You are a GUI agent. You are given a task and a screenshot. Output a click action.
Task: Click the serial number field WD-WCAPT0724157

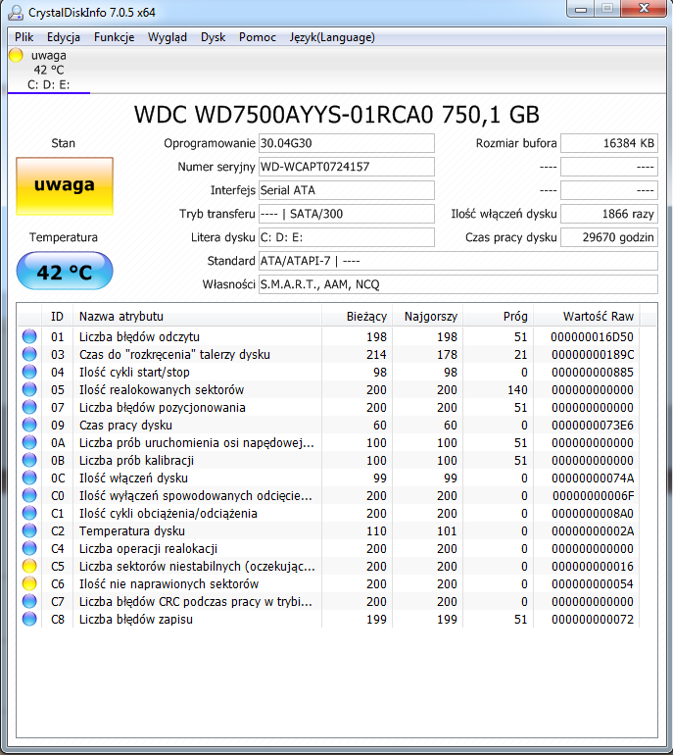pyautogui.click(x=346, y=167)
